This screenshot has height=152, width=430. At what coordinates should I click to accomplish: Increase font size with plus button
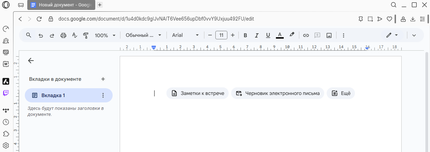233,35
